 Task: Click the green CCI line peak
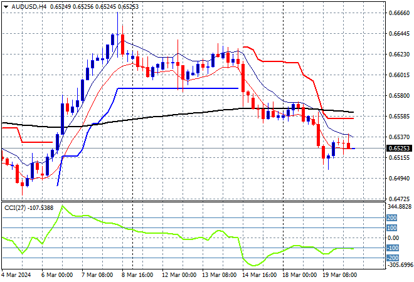tap(62, 206)
